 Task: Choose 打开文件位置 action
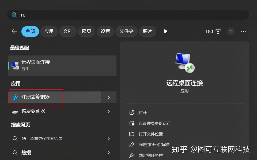pos(151,134)
